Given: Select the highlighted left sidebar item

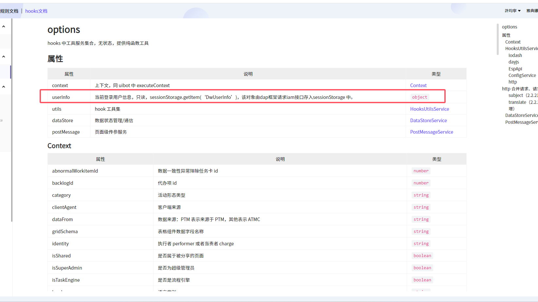Looking at the screenshot, I should click(x=5, y=72).
